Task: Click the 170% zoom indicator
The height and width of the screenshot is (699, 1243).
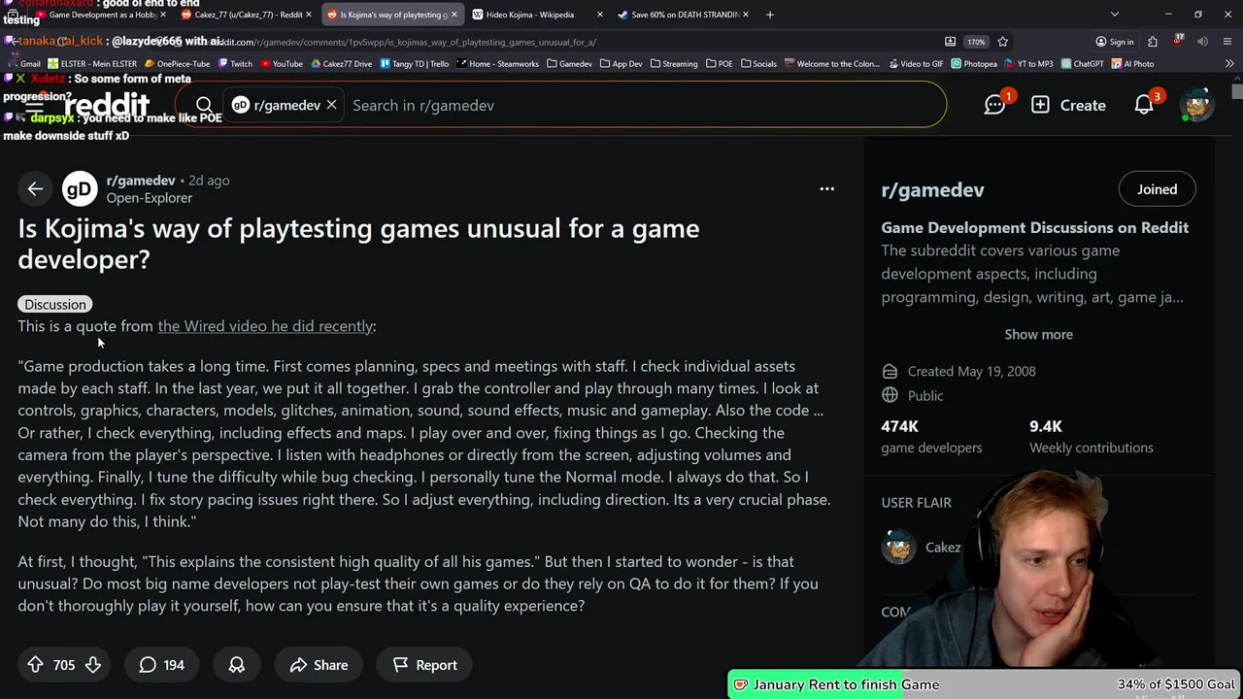Action: (976, 42)
